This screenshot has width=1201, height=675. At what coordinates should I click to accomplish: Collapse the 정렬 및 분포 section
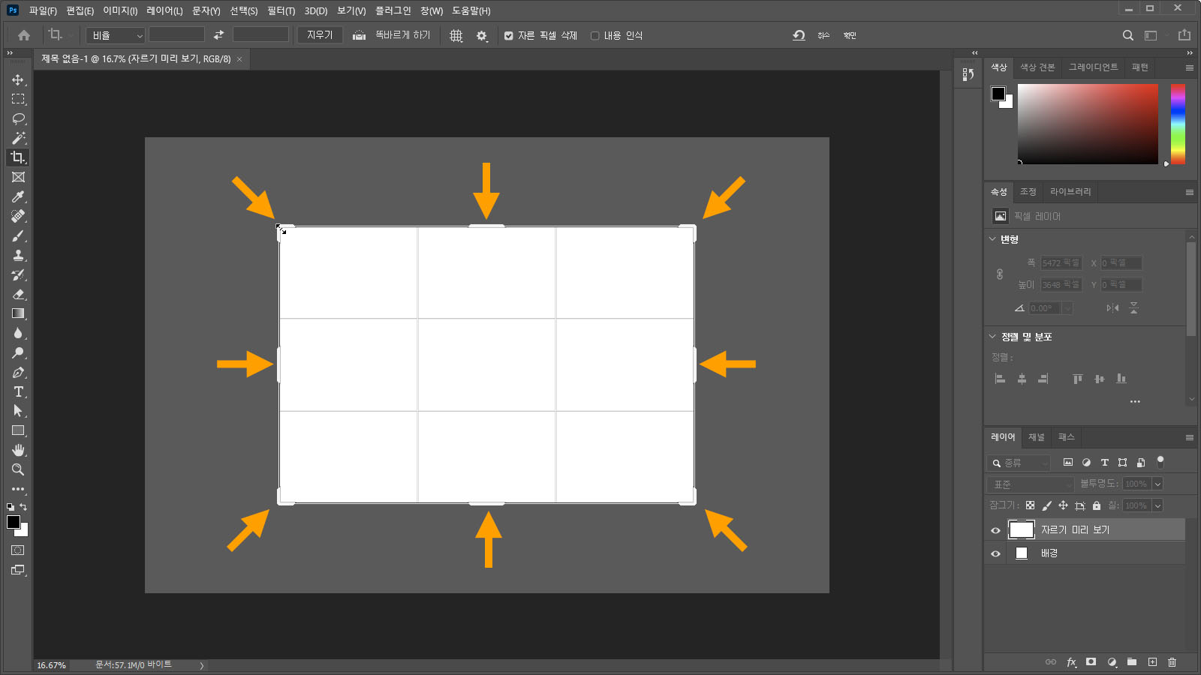tap(992, 337)
